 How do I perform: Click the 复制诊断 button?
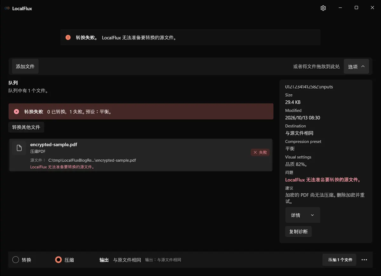point(298,232)
